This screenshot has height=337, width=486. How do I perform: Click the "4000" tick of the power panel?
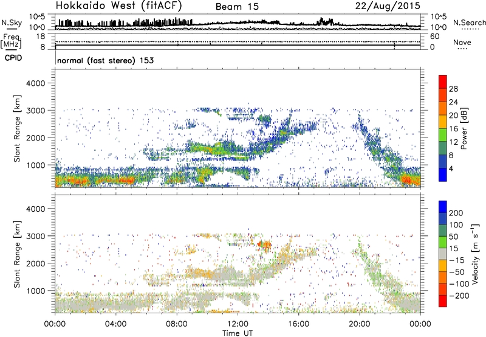tap(36, 83)
